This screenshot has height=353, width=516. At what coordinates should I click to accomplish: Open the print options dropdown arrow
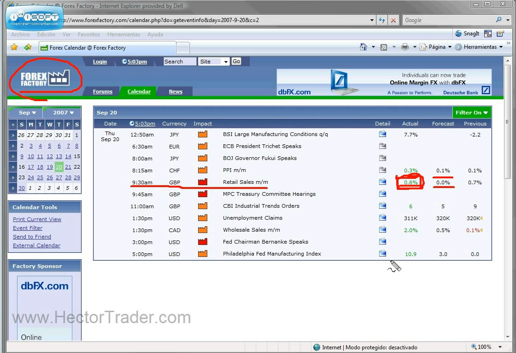415,47
